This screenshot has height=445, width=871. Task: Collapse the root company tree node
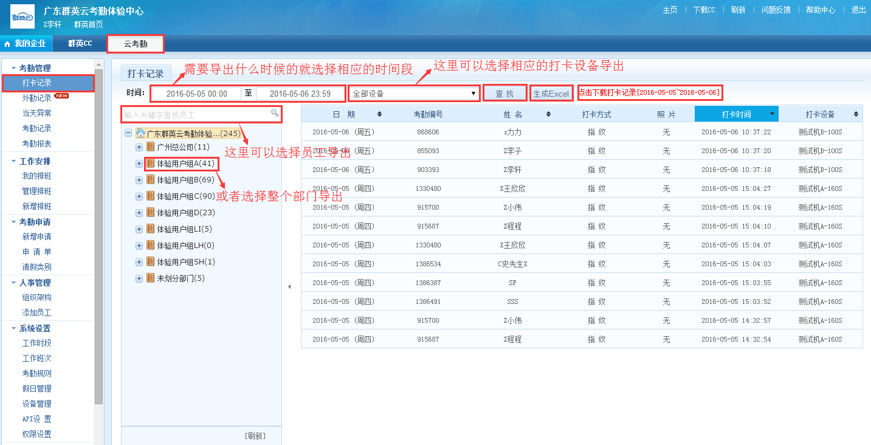[128, 133]
